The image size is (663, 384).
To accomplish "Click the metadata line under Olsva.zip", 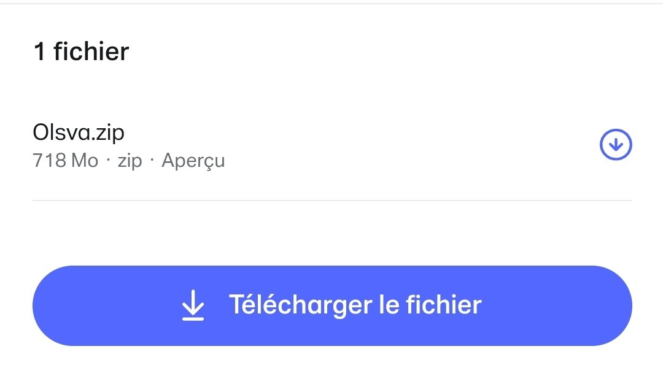I will click(x=129, y=161).
